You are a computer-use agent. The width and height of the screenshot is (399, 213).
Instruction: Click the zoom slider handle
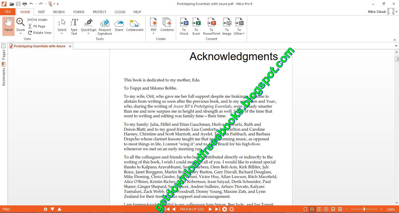pos(364,209)
